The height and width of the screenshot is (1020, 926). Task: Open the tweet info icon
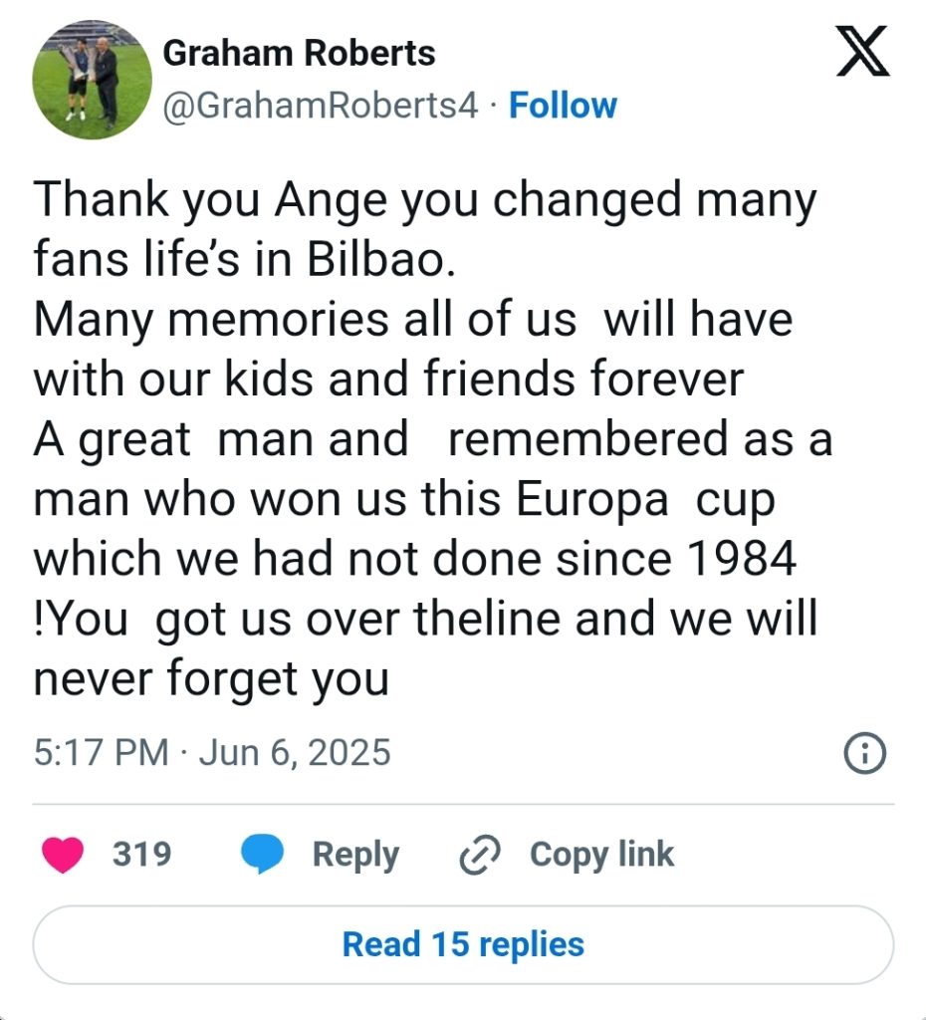tap(864, 753)
